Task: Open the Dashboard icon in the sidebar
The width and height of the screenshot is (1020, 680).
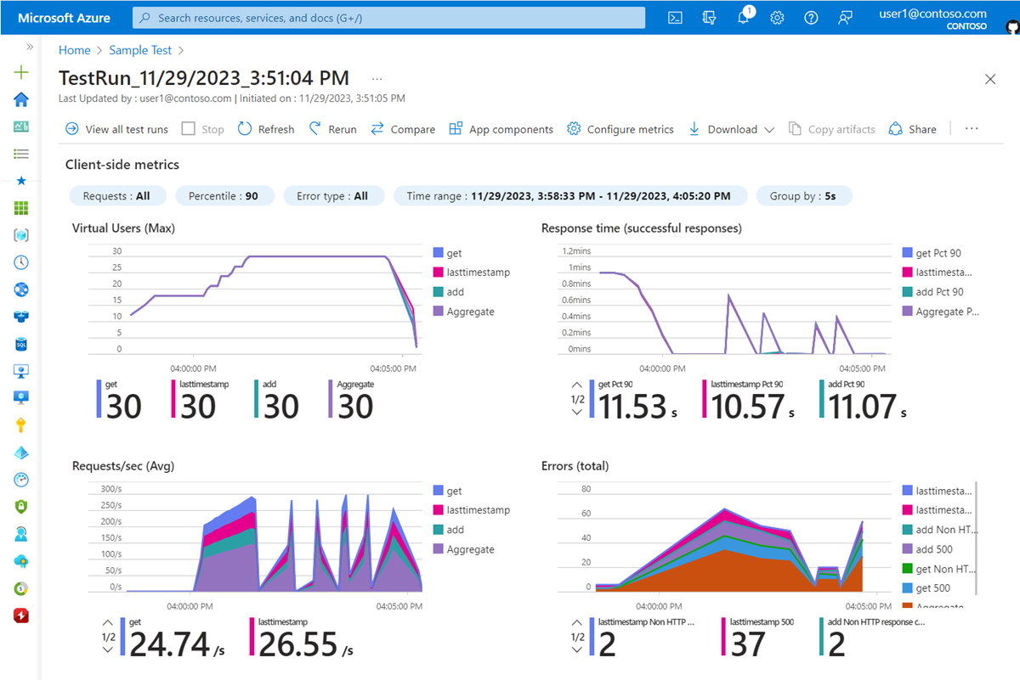Action: [x=20, y=126]
